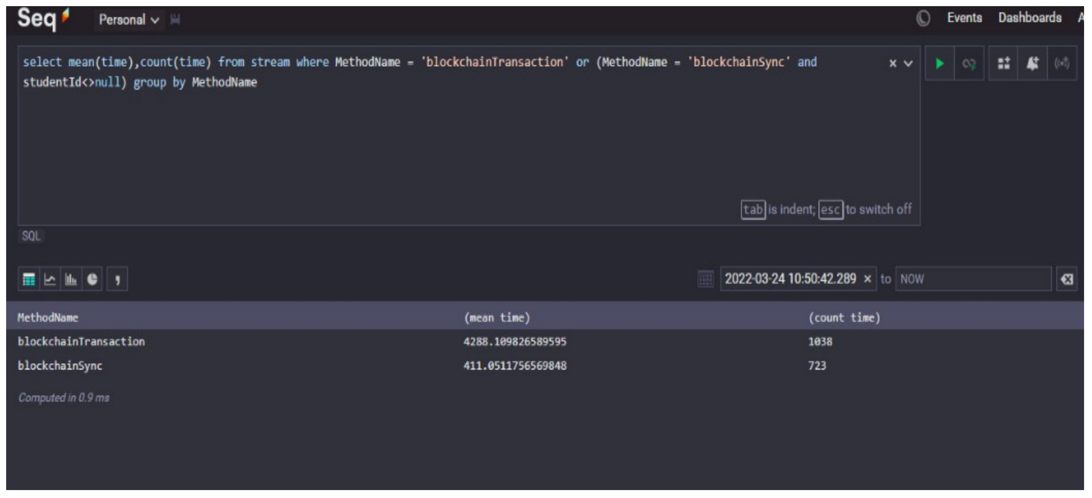The height and width of the screenshot is (498, 1092).
Task: Create alert with bell plus icon
Action: click(x=1032, y=63)
